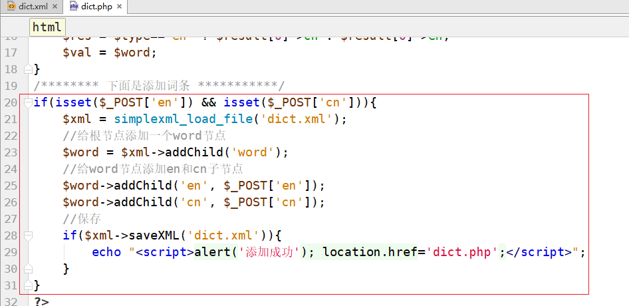Click the fold end marker at line 30

coord(27,269)
